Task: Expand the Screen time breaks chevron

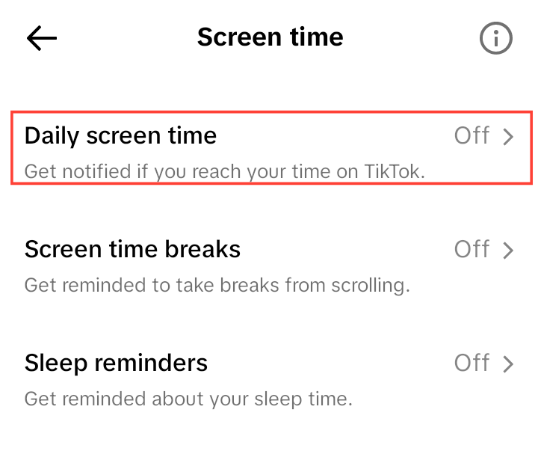Action: 509,251
